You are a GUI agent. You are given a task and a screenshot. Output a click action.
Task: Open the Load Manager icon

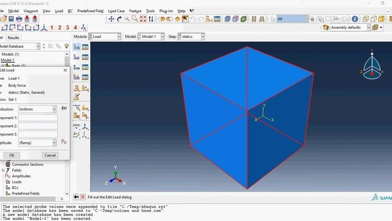pyautogui.click(x=85, y=47)
